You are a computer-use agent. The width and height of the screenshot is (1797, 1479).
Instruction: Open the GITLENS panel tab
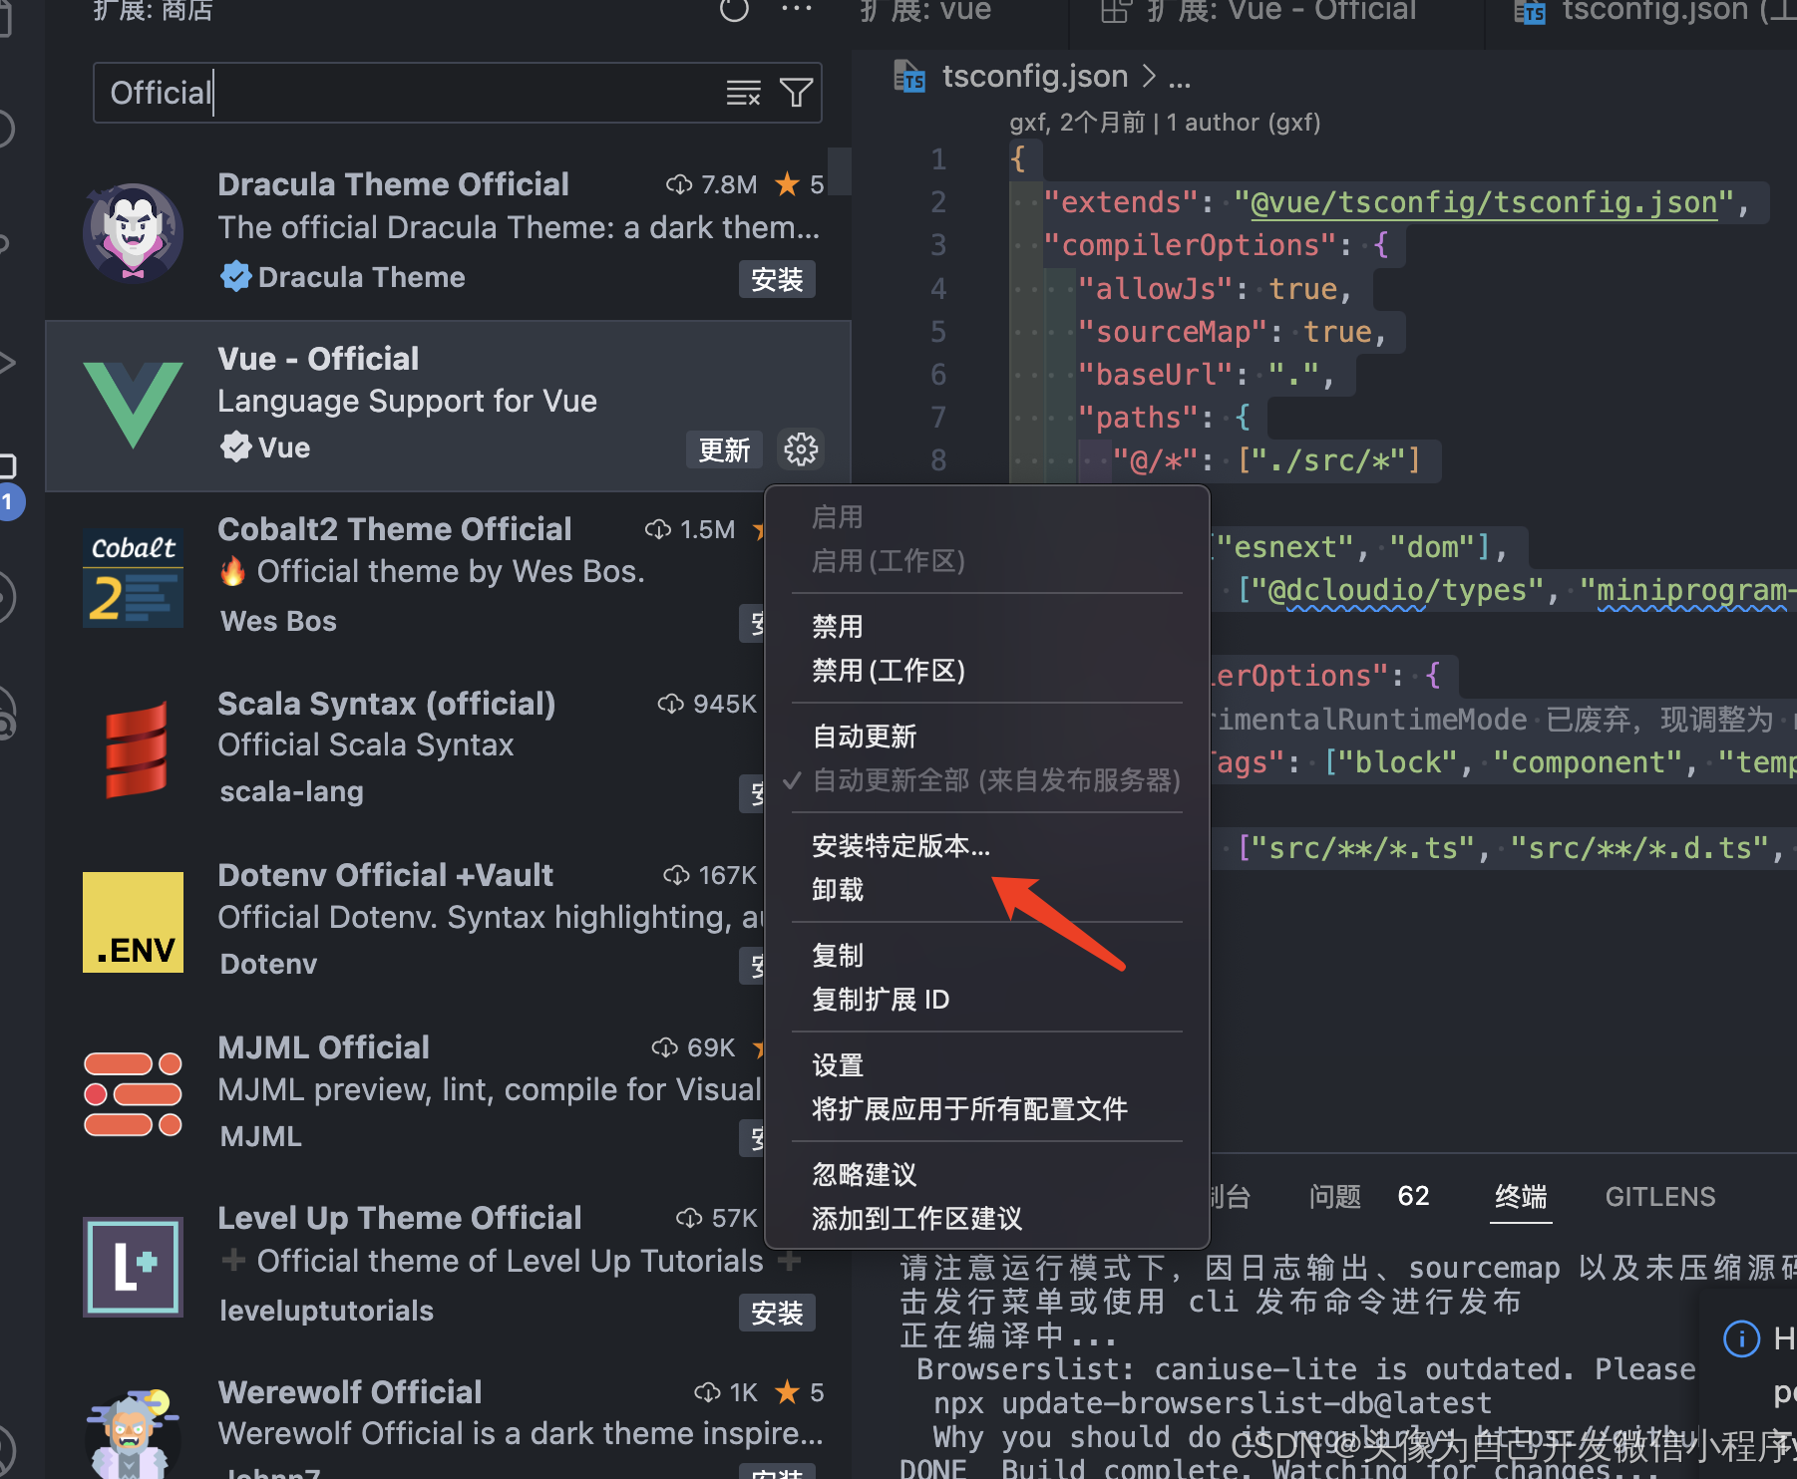click(1660, 1197)
